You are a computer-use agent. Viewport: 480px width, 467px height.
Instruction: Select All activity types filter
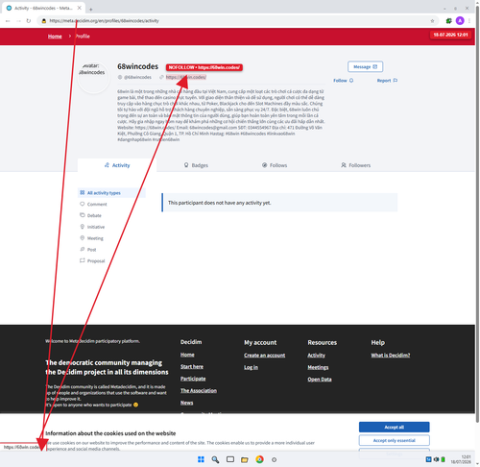111,193
